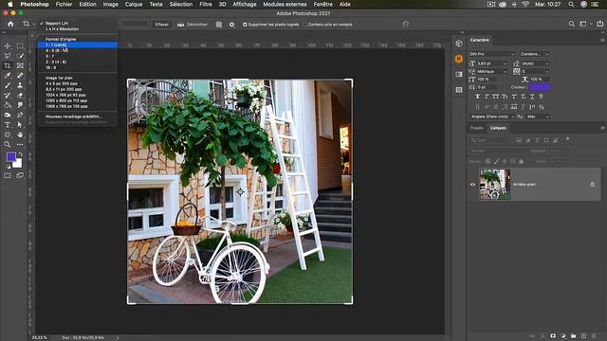Open the leading (Auto) dropdown

[546, 63]
